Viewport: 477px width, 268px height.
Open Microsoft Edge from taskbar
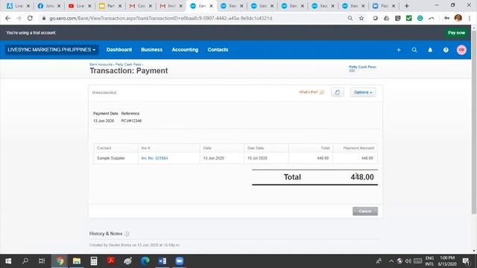click(145, 261)
